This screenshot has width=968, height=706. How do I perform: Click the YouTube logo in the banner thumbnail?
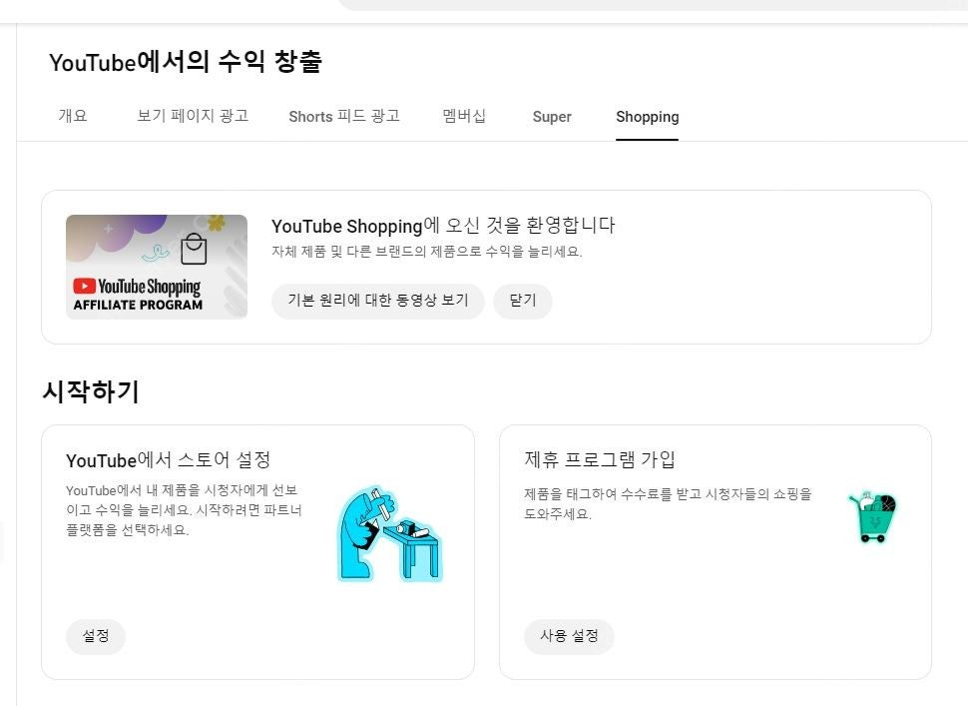point(85,286)
